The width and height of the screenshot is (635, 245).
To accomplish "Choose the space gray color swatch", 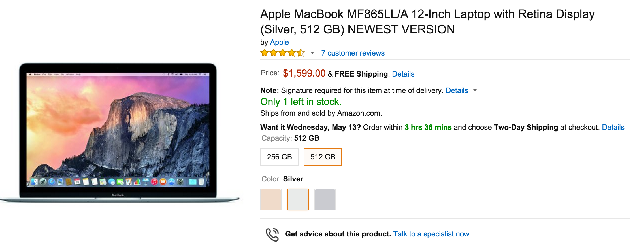I will coord(325,200).
